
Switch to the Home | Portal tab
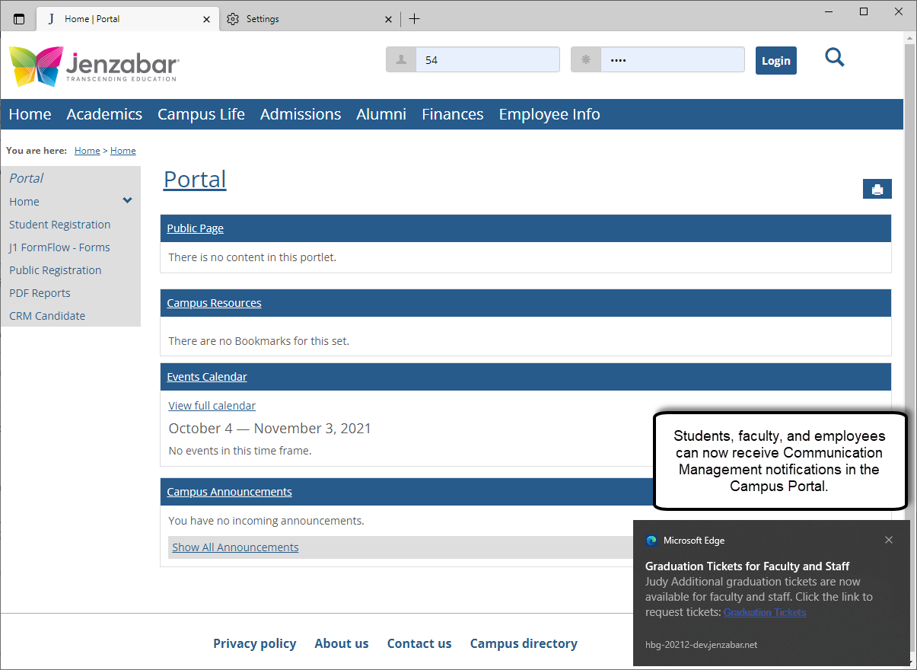128,19
